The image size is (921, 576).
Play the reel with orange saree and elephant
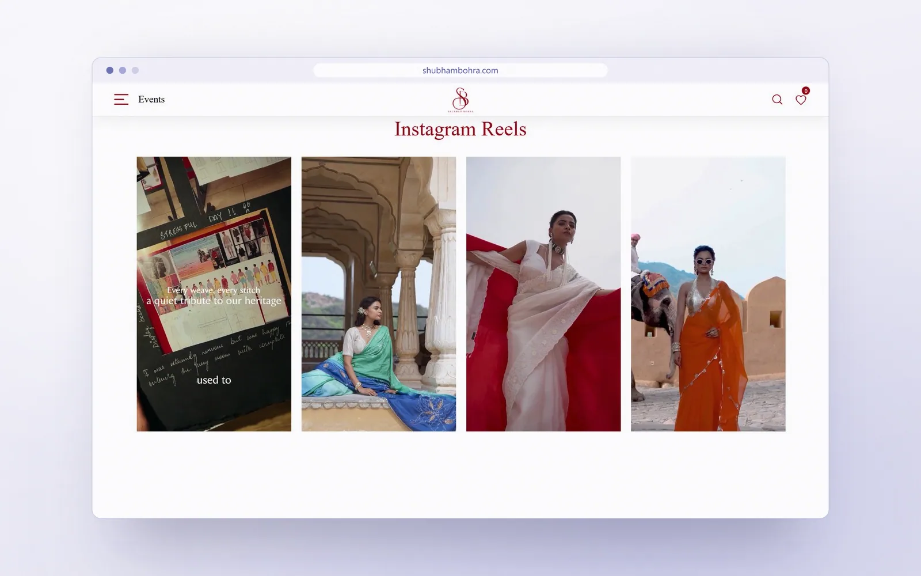point(708,294)
